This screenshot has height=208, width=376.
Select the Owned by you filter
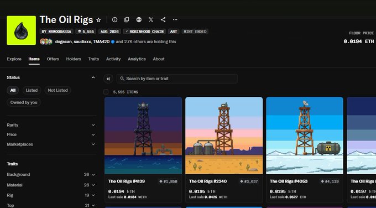tap(24, 102)
